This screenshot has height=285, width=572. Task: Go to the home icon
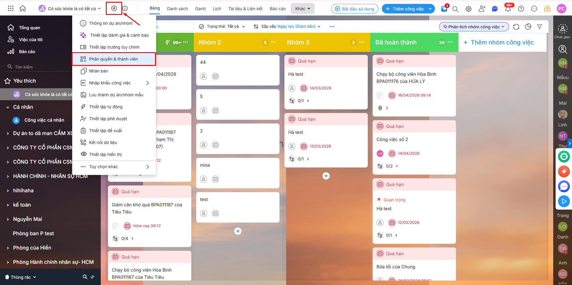[x=23, y=9]
